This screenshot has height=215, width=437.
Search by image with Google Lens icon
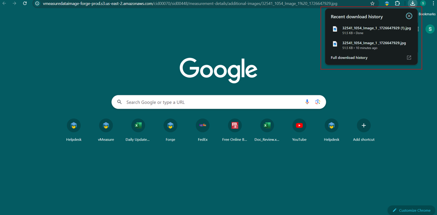click(x=317, y=102)
